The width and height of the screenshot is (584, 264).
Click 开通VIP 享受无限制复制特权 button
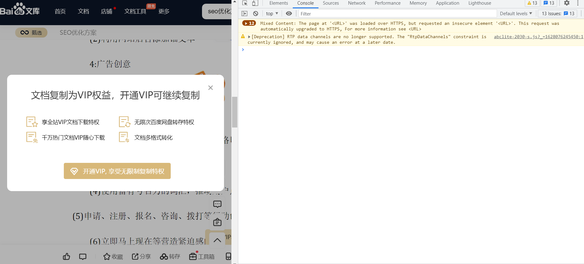117,171
